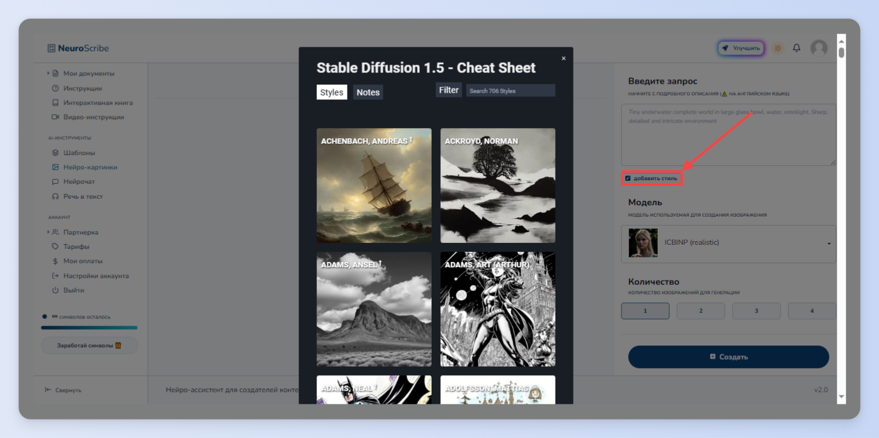Screen dimensions: 879x438
Task: Click the Создать button
Action: click(x=728, y=357)
